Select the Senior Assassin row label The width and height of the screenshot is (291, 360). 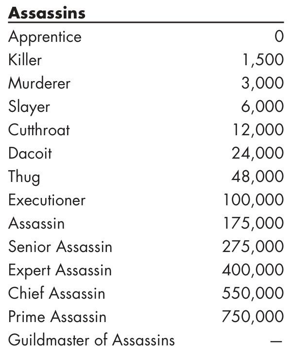point(60,247)
